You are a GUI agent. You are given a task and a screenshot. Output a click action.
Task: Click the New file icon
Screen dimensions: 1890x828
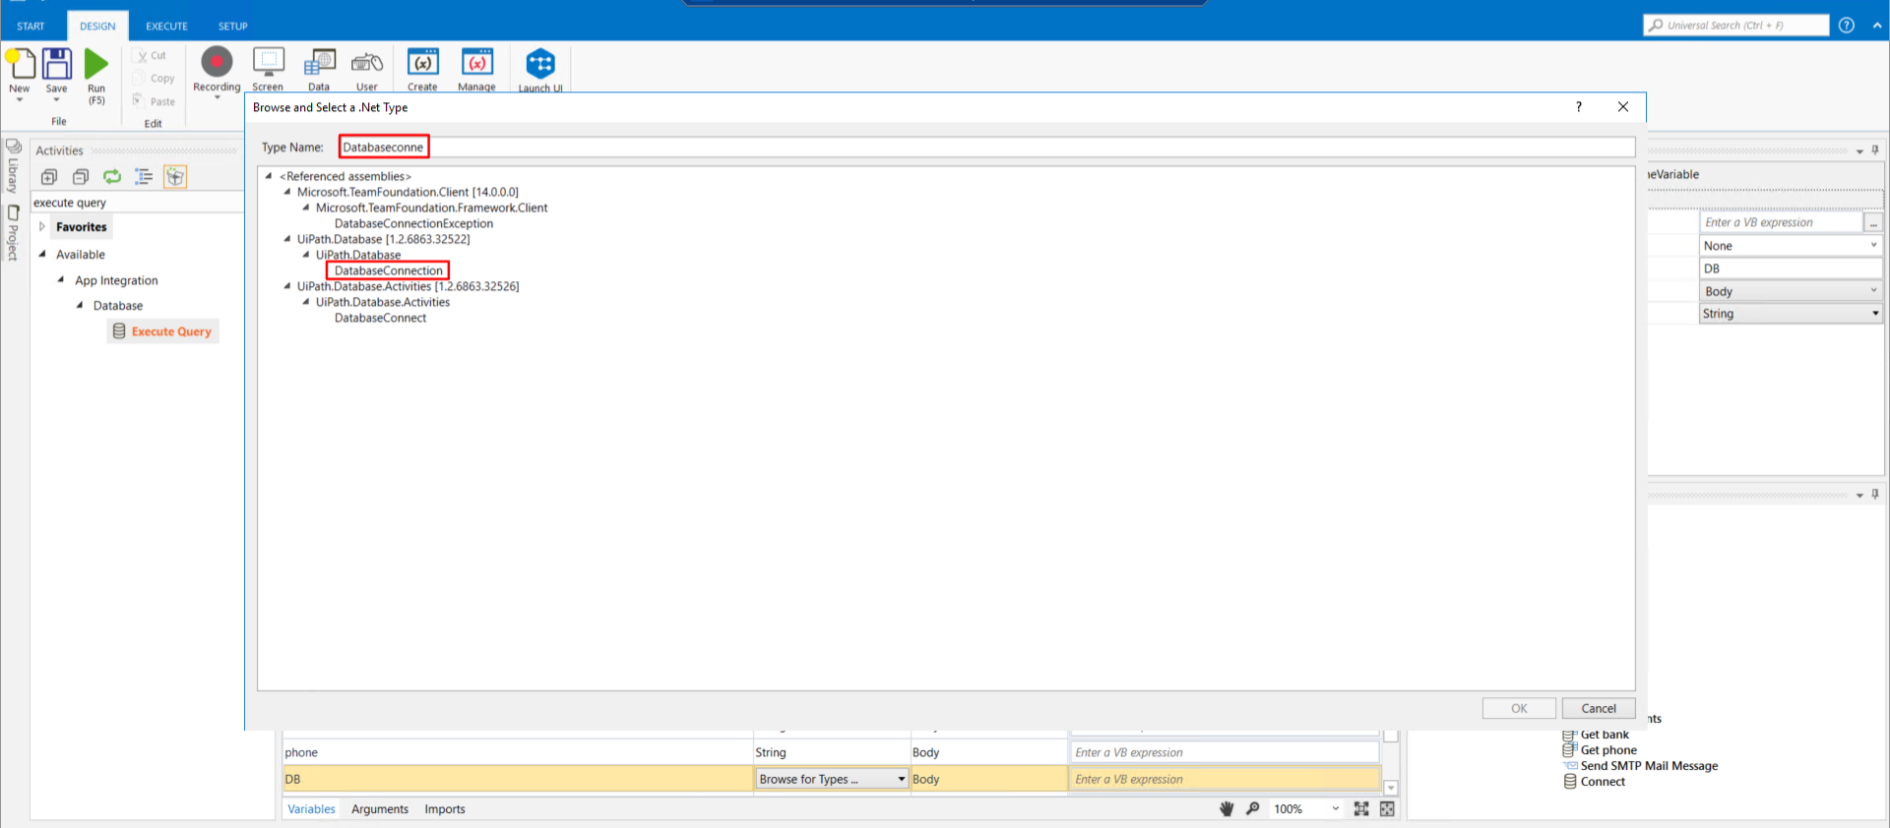[x=20, y=64]
